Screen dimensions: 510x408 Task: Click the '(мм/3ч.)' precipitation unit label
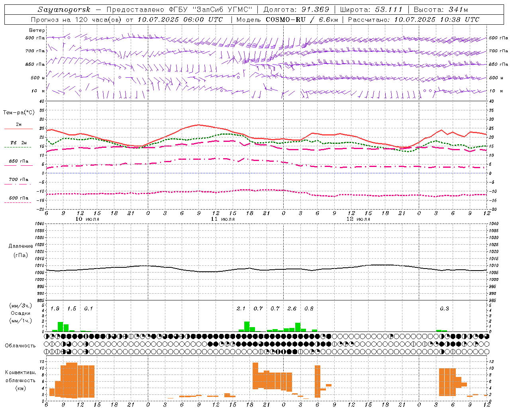21,306
